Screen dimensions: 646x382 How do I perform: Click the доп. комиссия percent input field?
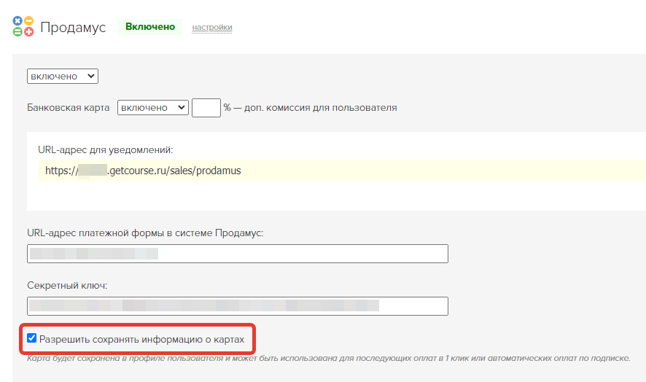pyautogui.click(x=206, y=108)
